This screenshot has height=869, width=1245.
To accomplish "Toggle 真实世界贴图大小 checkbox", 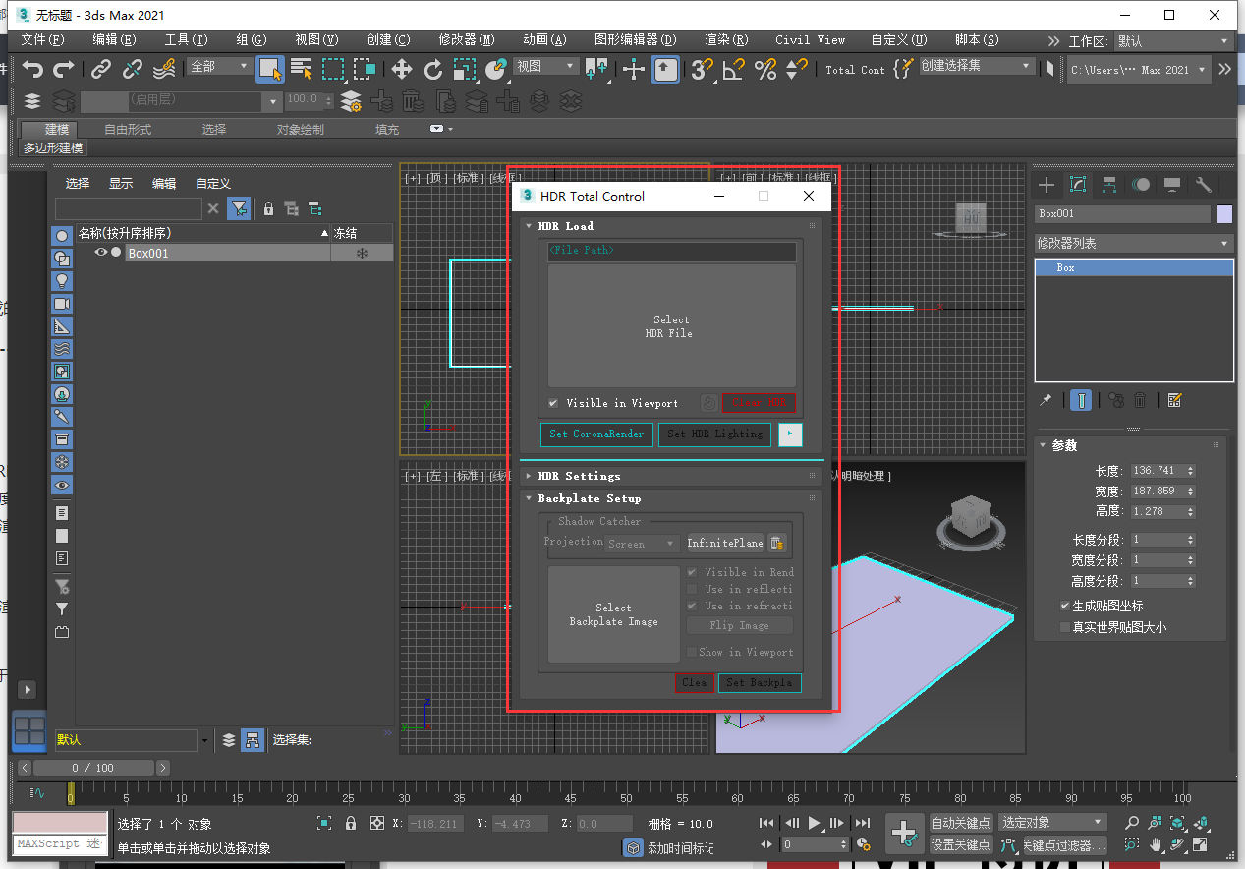I will [1065, 627].
